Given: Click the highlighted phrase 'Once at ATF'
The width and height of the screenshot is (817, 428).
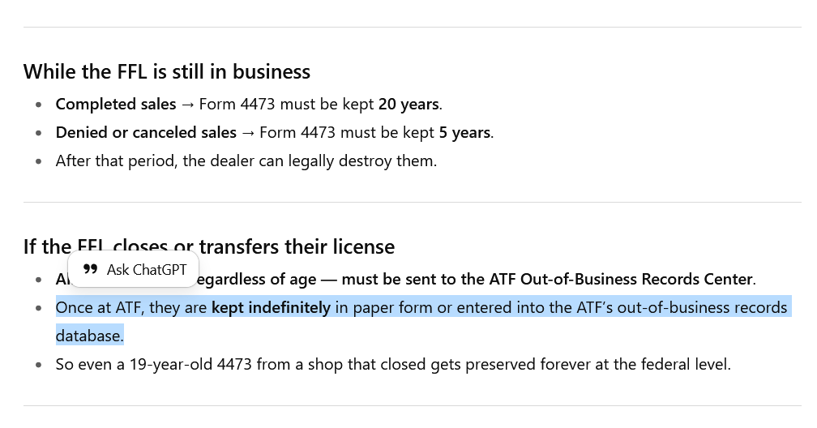Looking at the screenshot, I should click(98, 307).
